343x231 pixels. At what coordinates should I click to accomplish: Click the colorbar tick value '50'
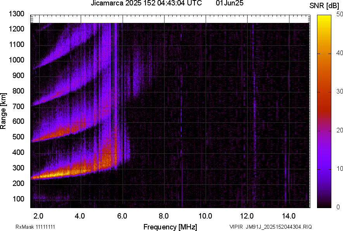click(x=340, y=14)
